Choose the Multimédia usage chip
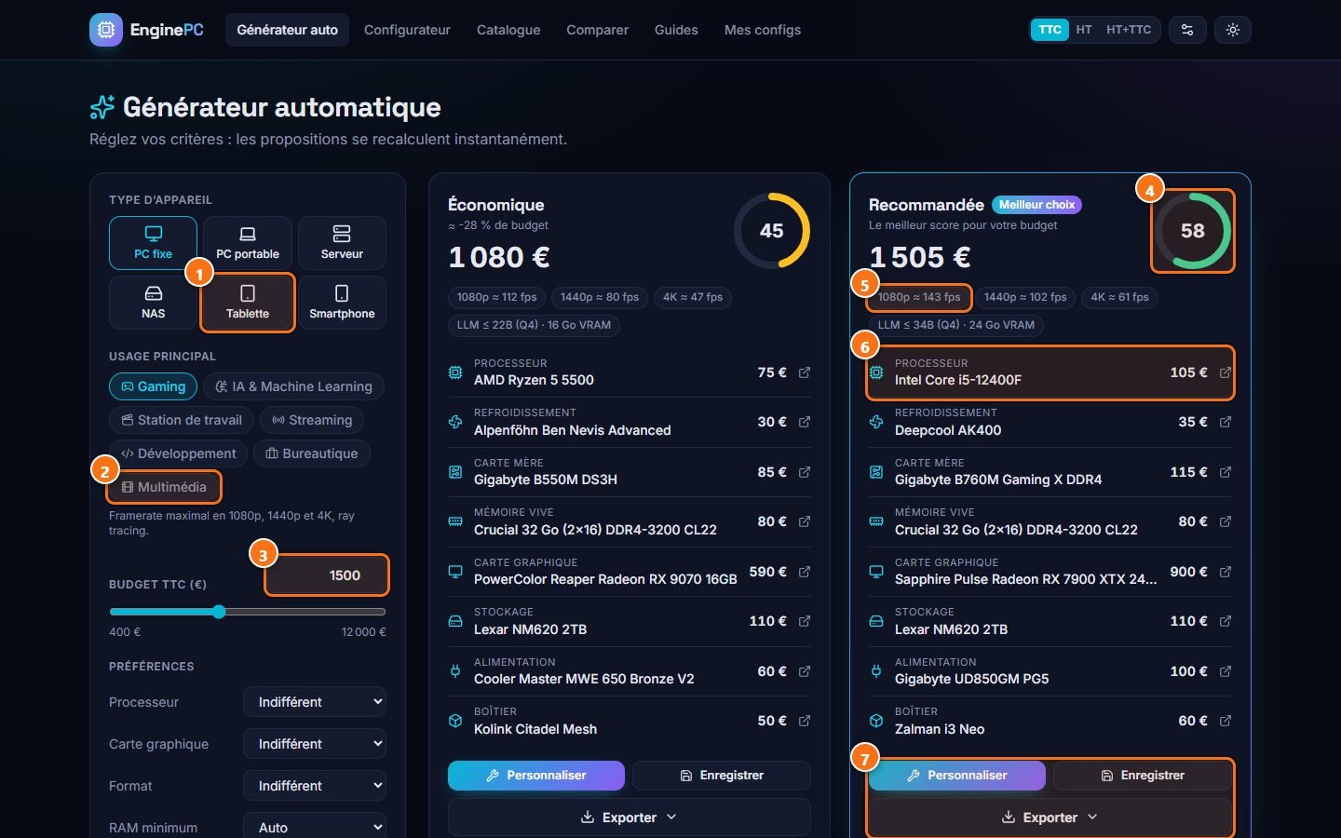 click(164, 487)
